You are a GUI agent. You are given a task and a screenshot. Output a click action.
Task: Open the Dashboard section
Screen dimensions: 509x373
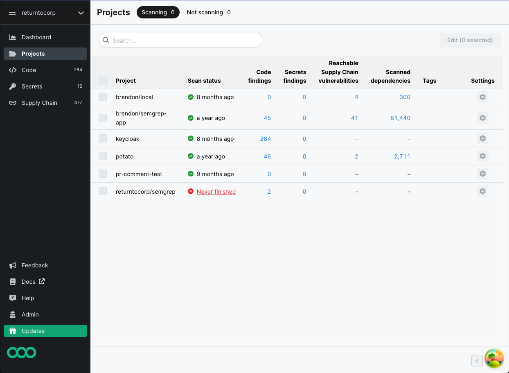tap(36, 37)
